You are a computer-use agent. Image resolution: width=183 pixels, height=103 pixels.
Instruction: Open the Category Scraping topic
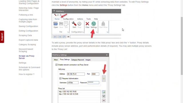point(27,45)
